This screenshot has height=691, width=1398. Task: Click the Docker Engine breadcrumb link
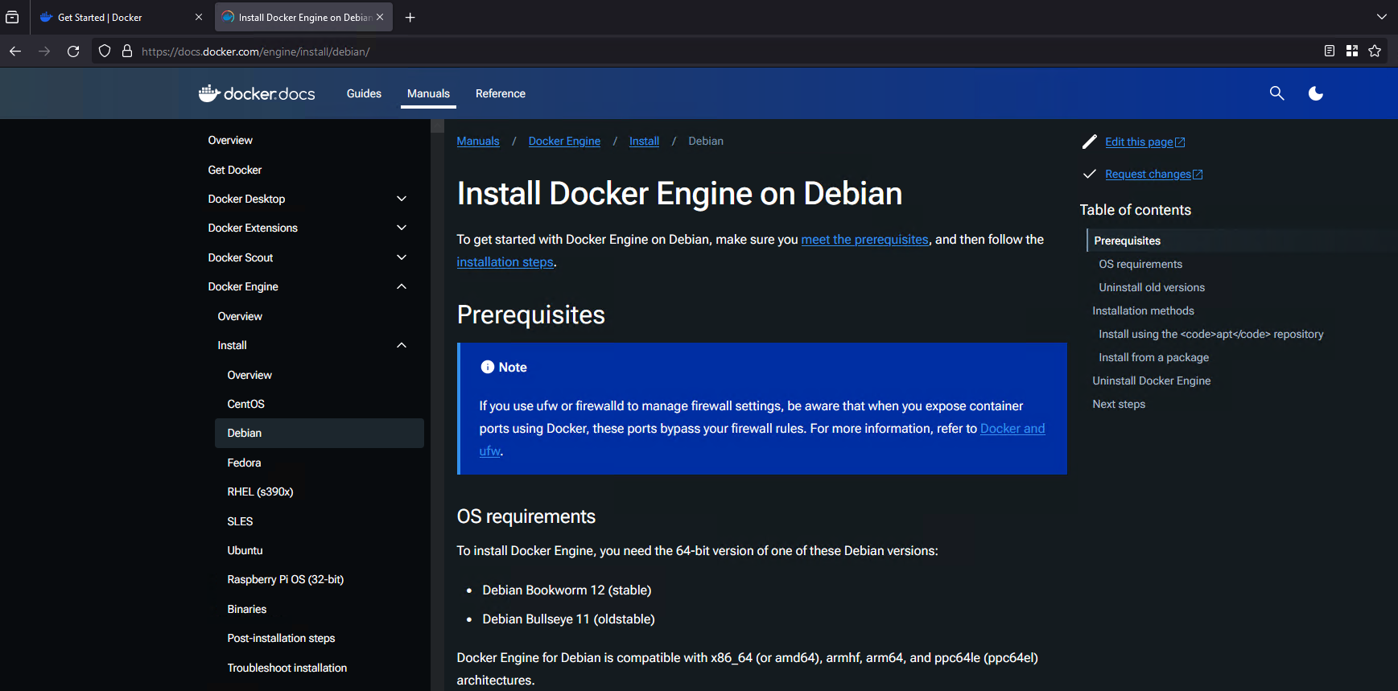(564, 141)
